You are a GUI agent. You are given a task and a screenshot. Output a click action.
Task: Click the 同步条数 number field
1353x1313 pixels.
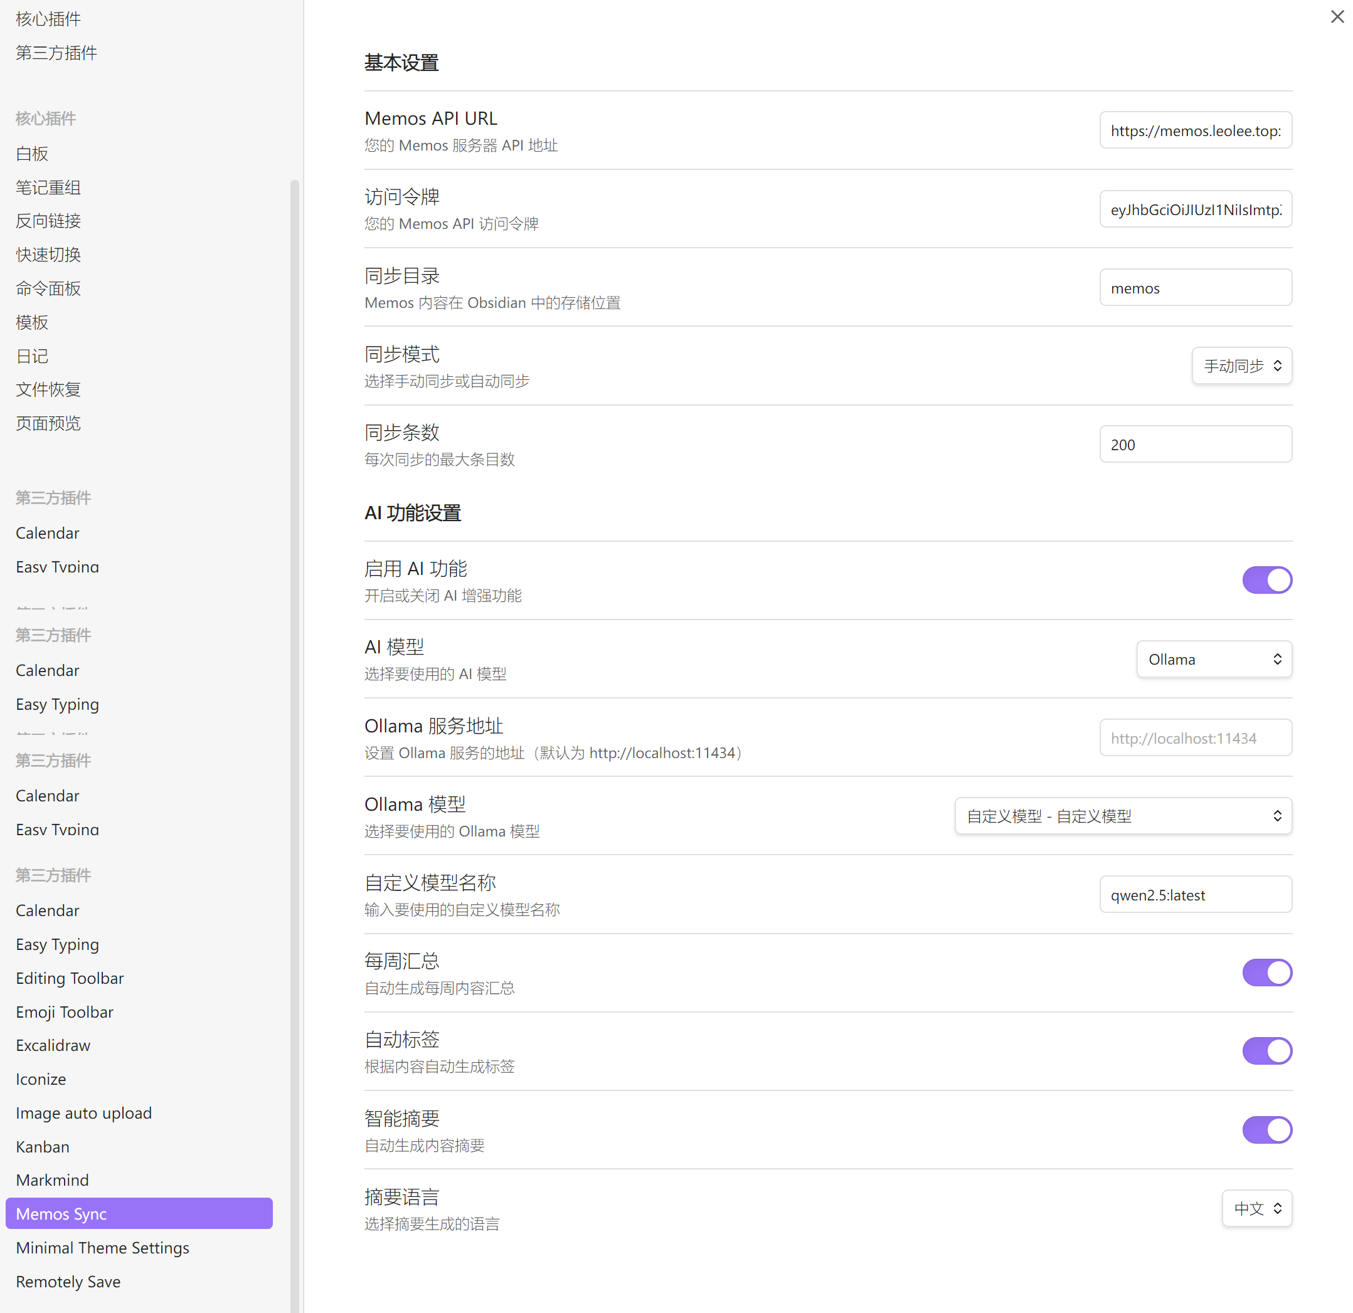coord(1195,444)
